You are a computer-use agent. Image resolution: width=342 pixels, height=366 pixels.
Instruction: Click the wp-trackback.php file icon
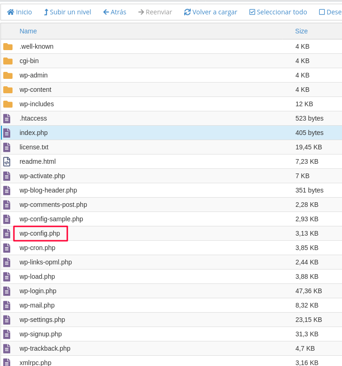click(x=7, y=348)
